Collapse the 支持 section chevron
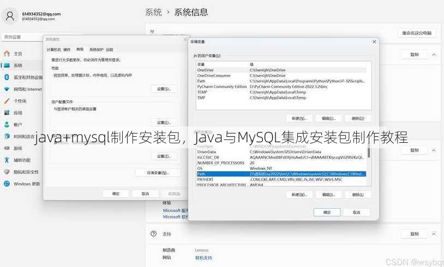444x267 pixels. click(434, 234)
